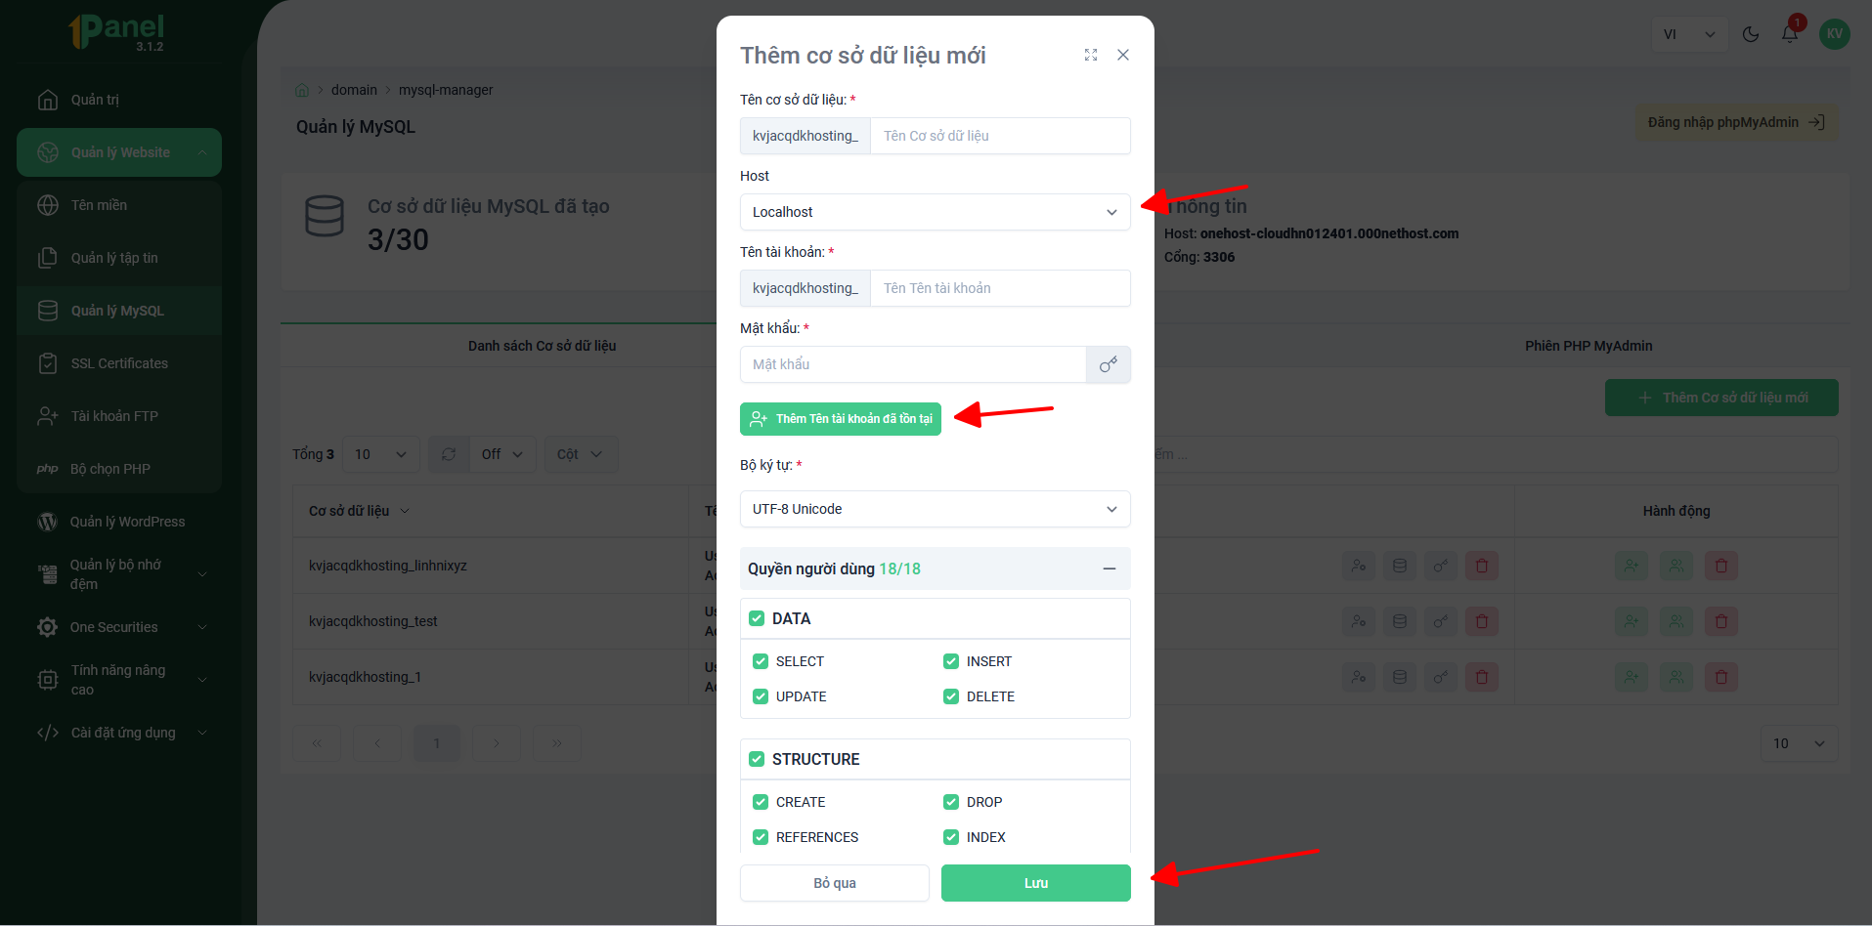Click refresh icon in table toolbar
Image resolution: width=1872 pixels, height=926 pixels.
click(449, 454)
